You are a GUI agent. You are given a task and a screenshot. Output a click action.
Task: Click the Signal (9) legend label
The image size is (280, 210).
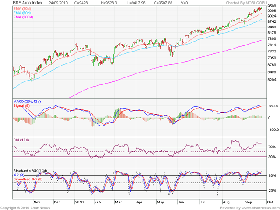[x=21, y=106]
